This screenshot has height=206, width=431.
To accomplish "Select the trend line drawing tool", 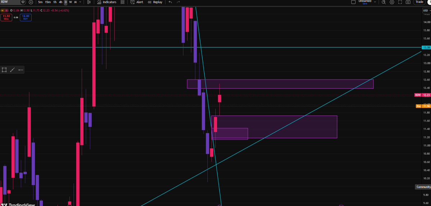I will point(12,70).
